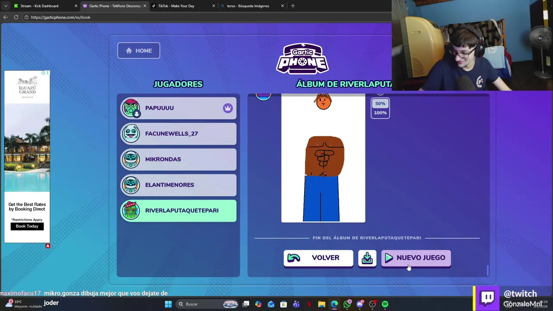Close the Stream - Kick Dashboard tab

pyautogui.click(x=76, y=6)
